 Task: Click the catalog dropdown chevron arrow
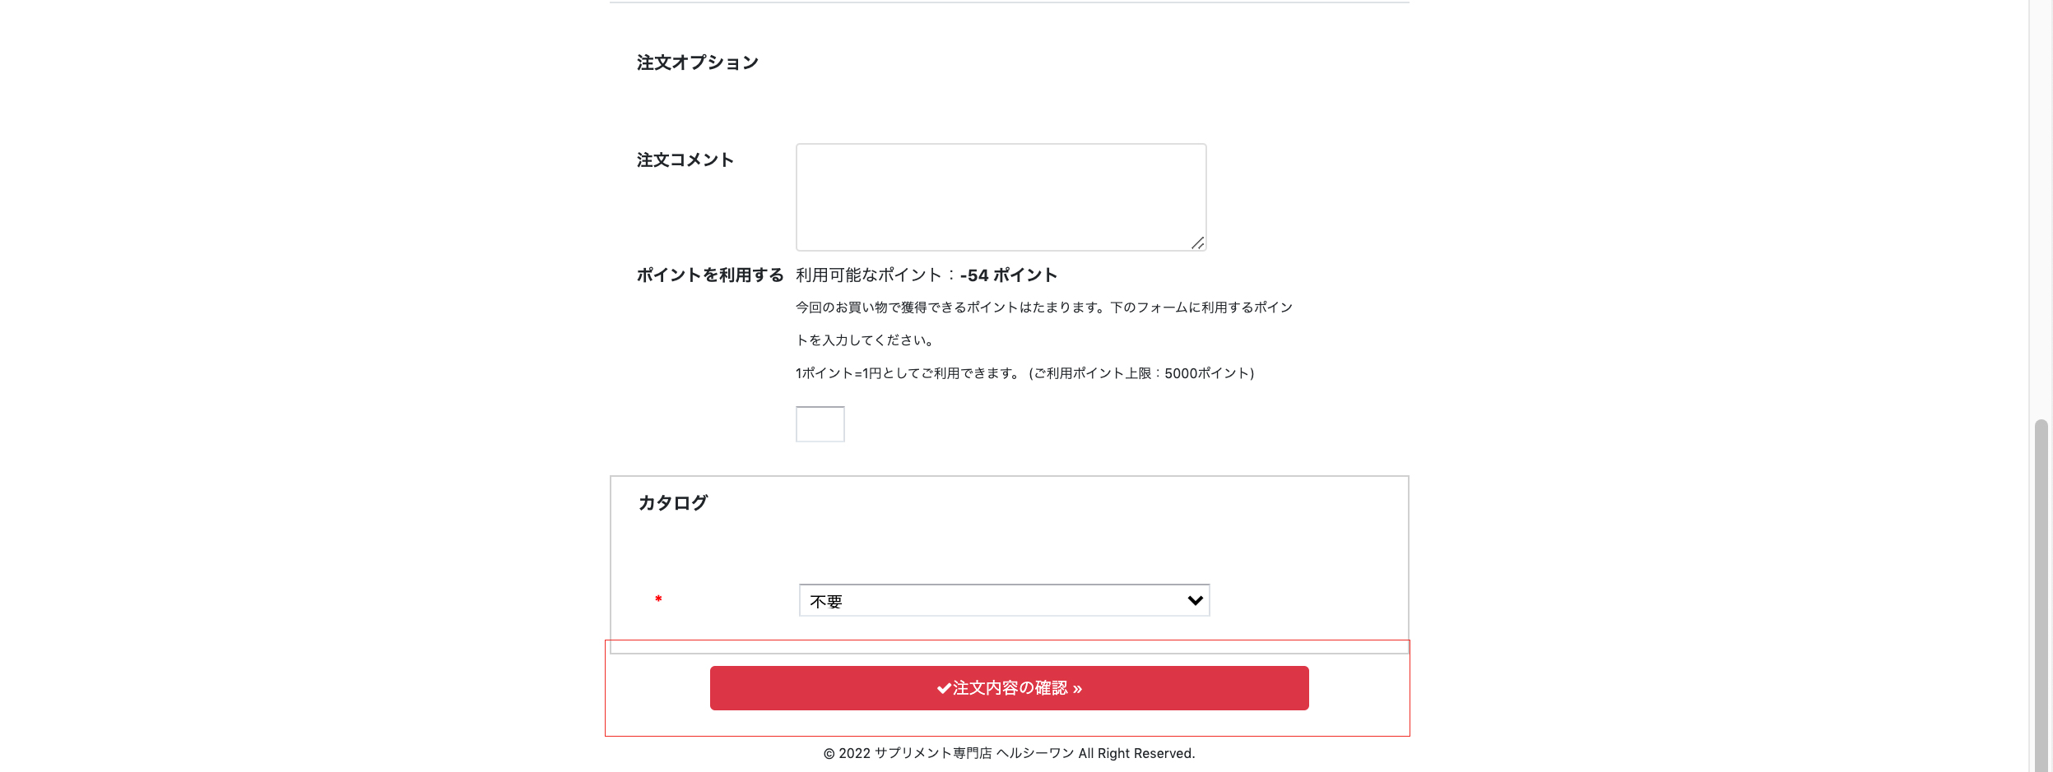tap(1195, 601)
